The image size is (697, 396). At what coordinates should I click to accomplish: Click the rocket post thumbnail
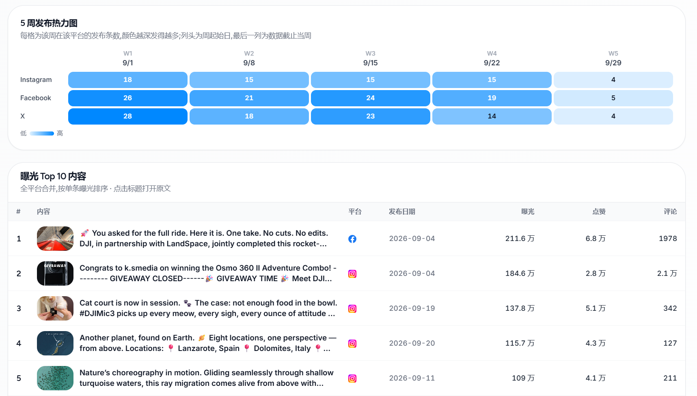(x=55, y=239)
